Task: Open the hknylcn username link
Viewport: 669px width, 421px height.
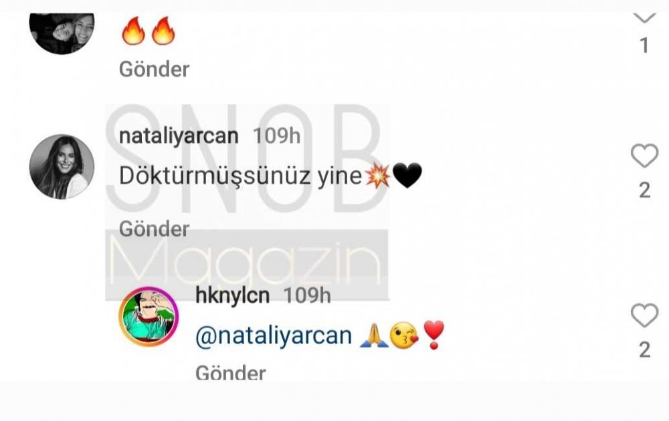Action: click(231, 296)
